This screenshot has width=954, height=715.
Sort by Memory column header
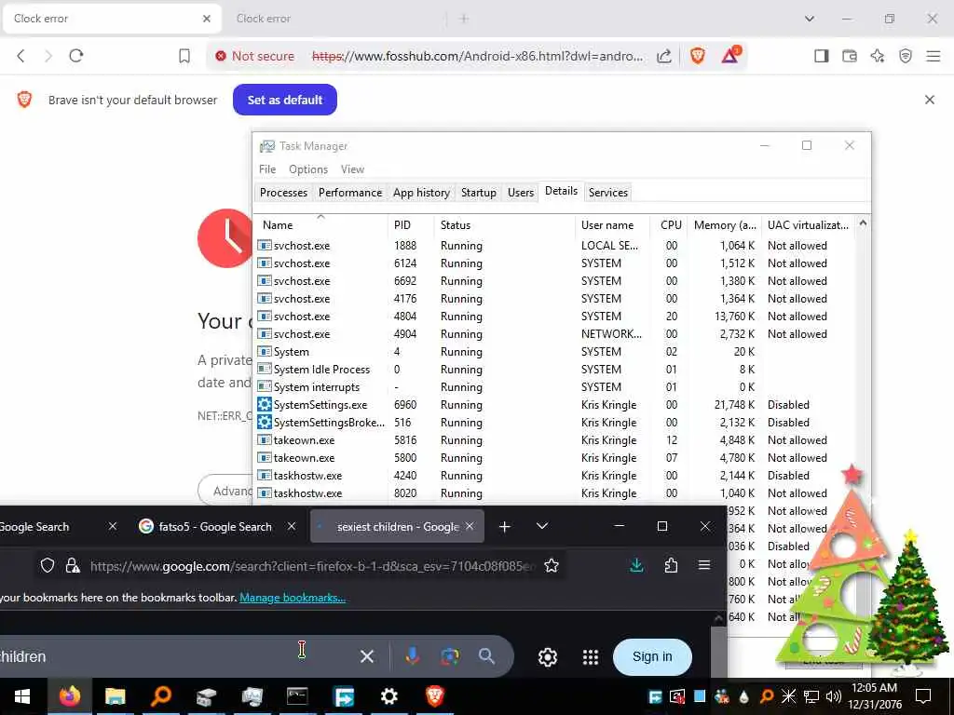(724, 225)
